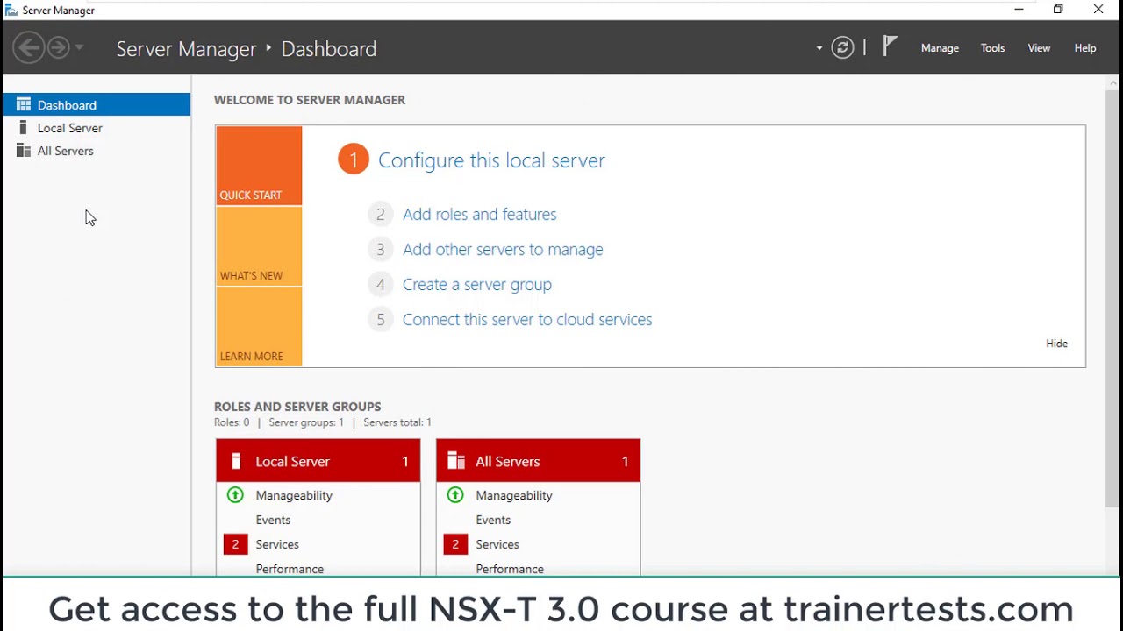This screenshot has width=1123, height=631.
Task: Click the orange step 1 circle
Action: [354, 160]
